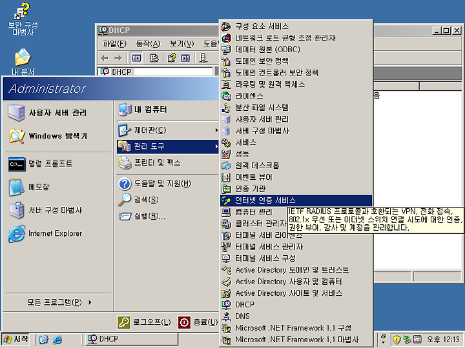Click the 사용자 서버 관리 submenu icon
The width and height of the screenshot is (465, 348).
[226, 119]
